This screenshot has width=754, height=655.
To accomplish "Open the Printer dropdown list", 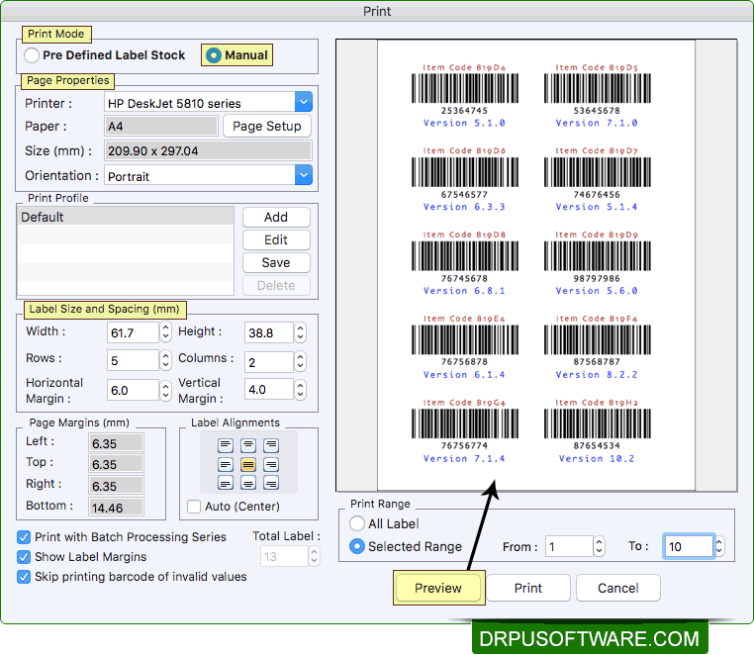I will coord(304,102).
